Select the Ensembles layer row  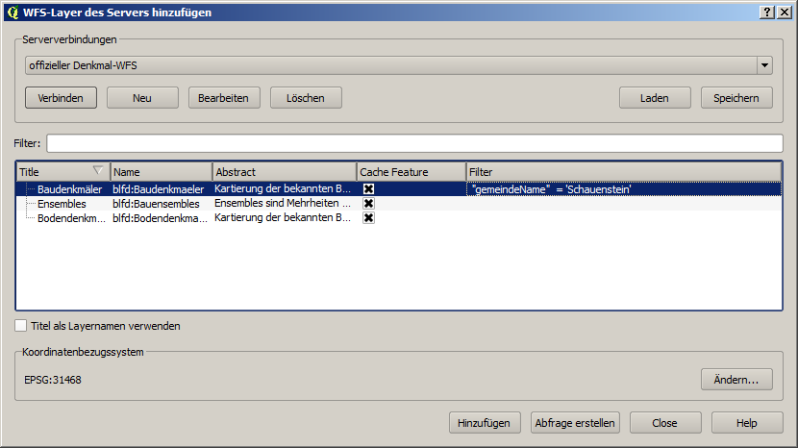pyautogui.click(x=62, y=204)
